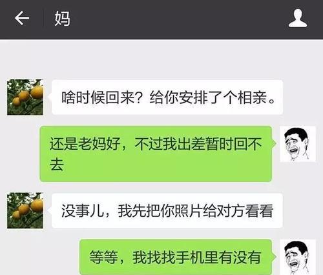This screenshot has width=323, height=275.
Task: Select the message 没事儿，我先把你照片给对方看看
Action: pos(167,210)
